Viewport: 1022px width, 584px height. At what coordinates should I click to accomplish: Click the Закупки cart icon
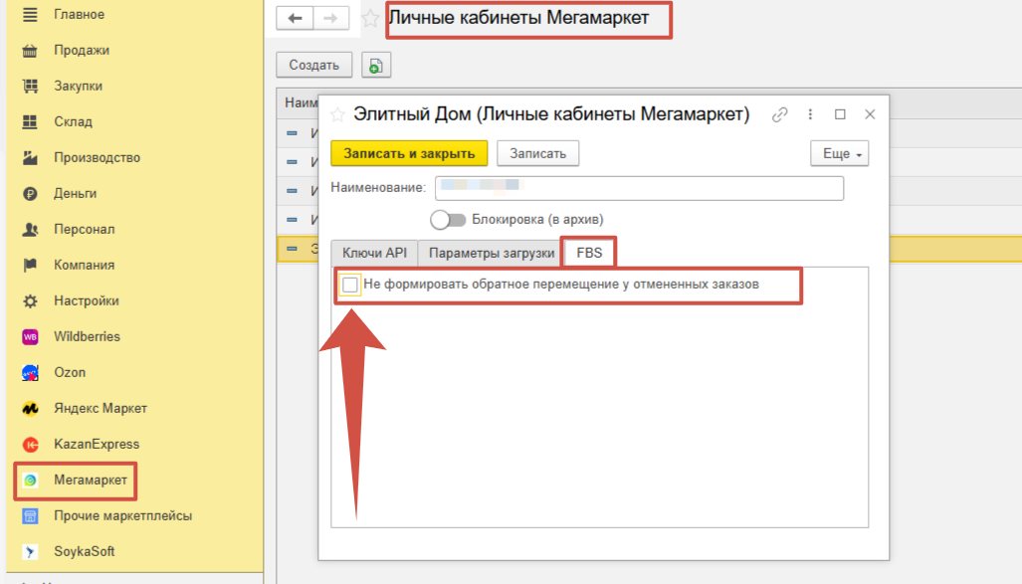tap(30, 86)
